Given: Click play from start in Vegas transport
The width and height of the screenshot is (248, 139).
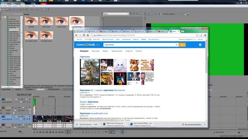Looking at the screenshot, I should click(40, 132).
